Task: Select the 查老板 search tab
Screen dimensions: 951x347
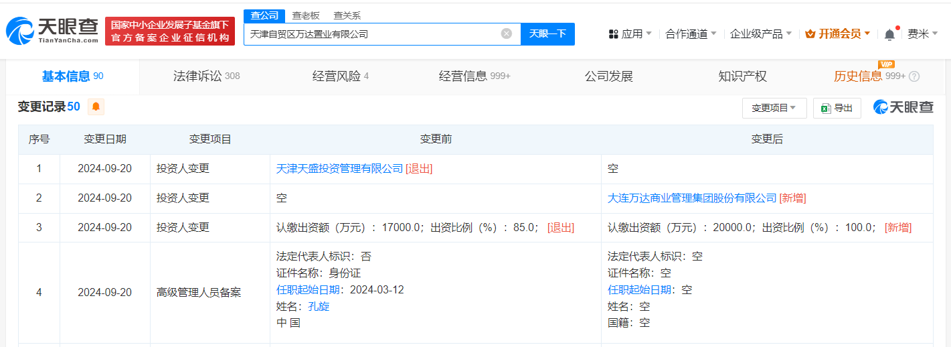Action: (x=305, y=15)
